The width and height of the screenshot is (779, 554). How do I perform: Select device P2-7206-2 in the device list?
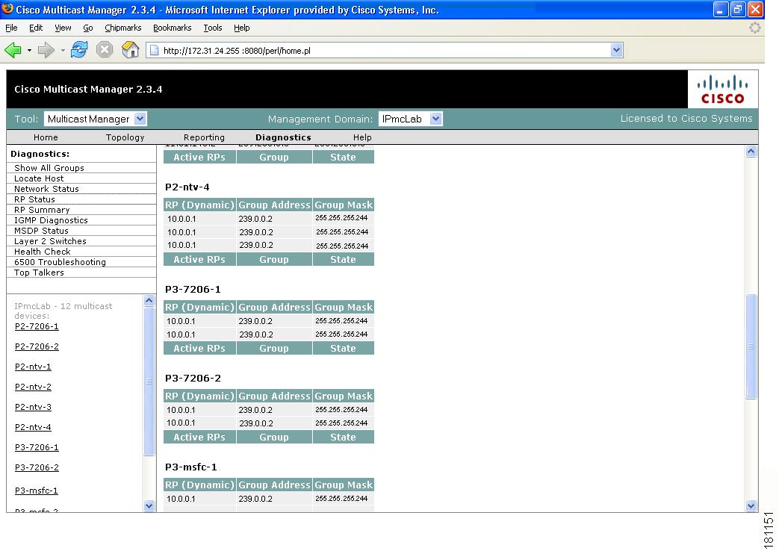37,346
